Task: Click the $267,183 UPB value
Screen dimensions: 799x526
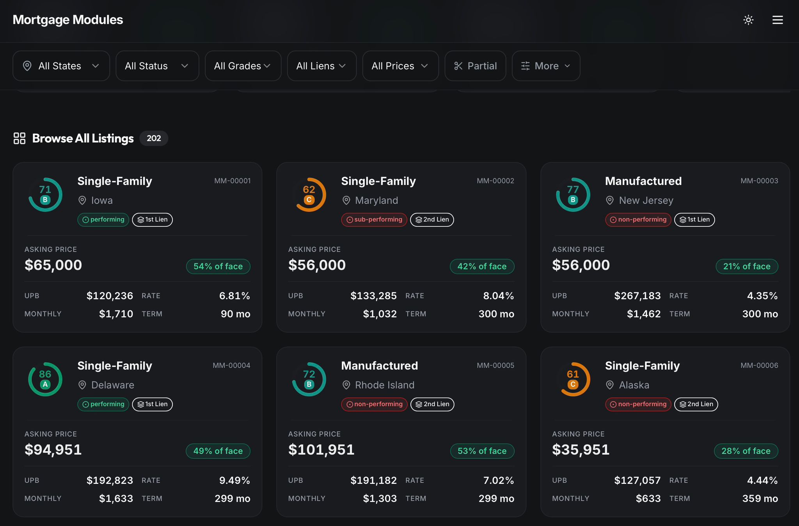Action: (637, 296)
